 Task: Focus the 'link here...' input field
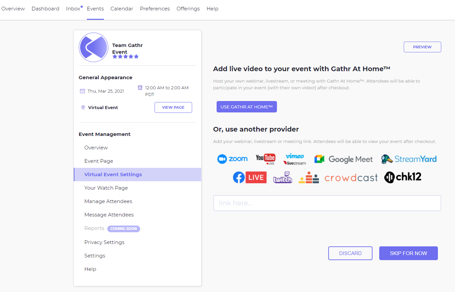327,203
